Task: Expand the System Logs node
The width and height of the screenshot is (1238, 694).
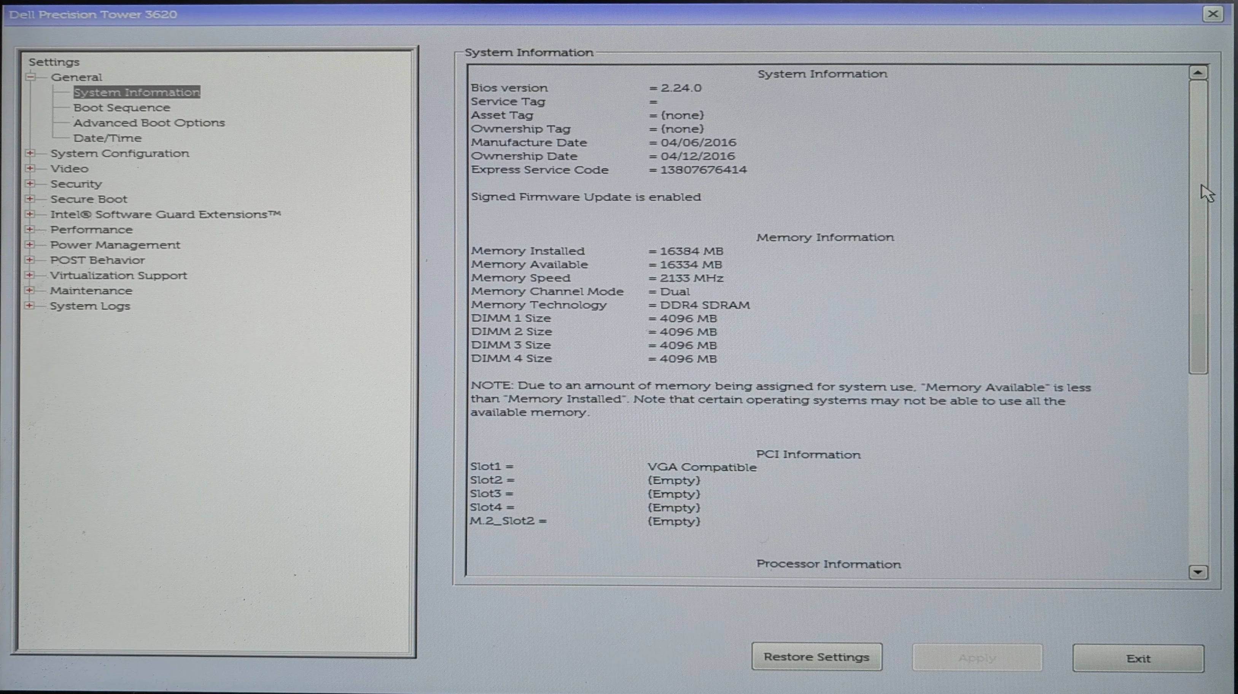Action: tap(30, 306)
